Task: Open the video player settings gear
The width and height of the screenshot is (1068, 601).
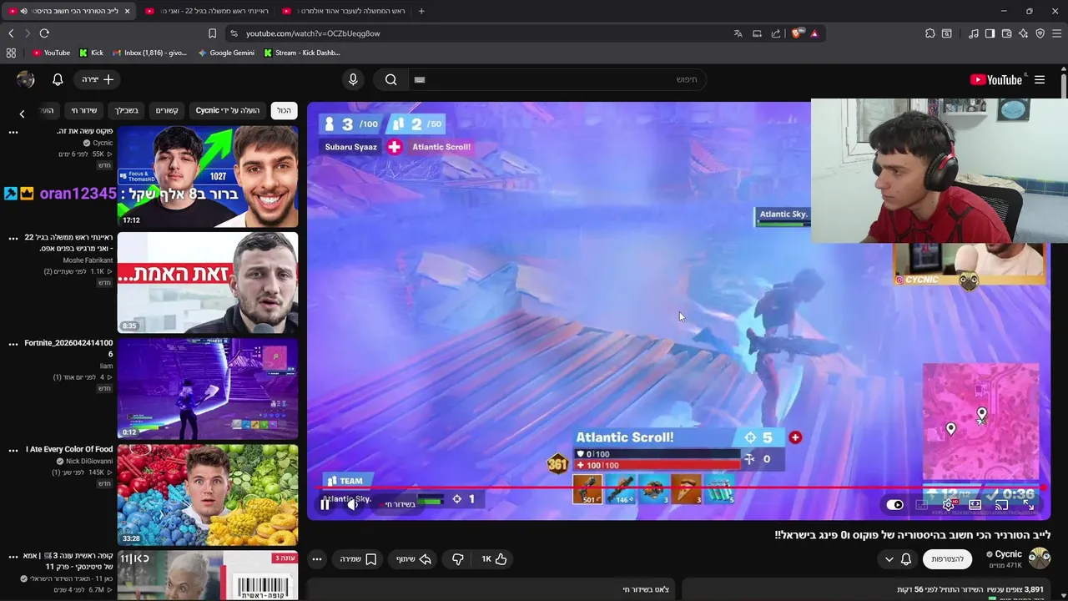Action: pyautogui.click(x=948, y=504)
